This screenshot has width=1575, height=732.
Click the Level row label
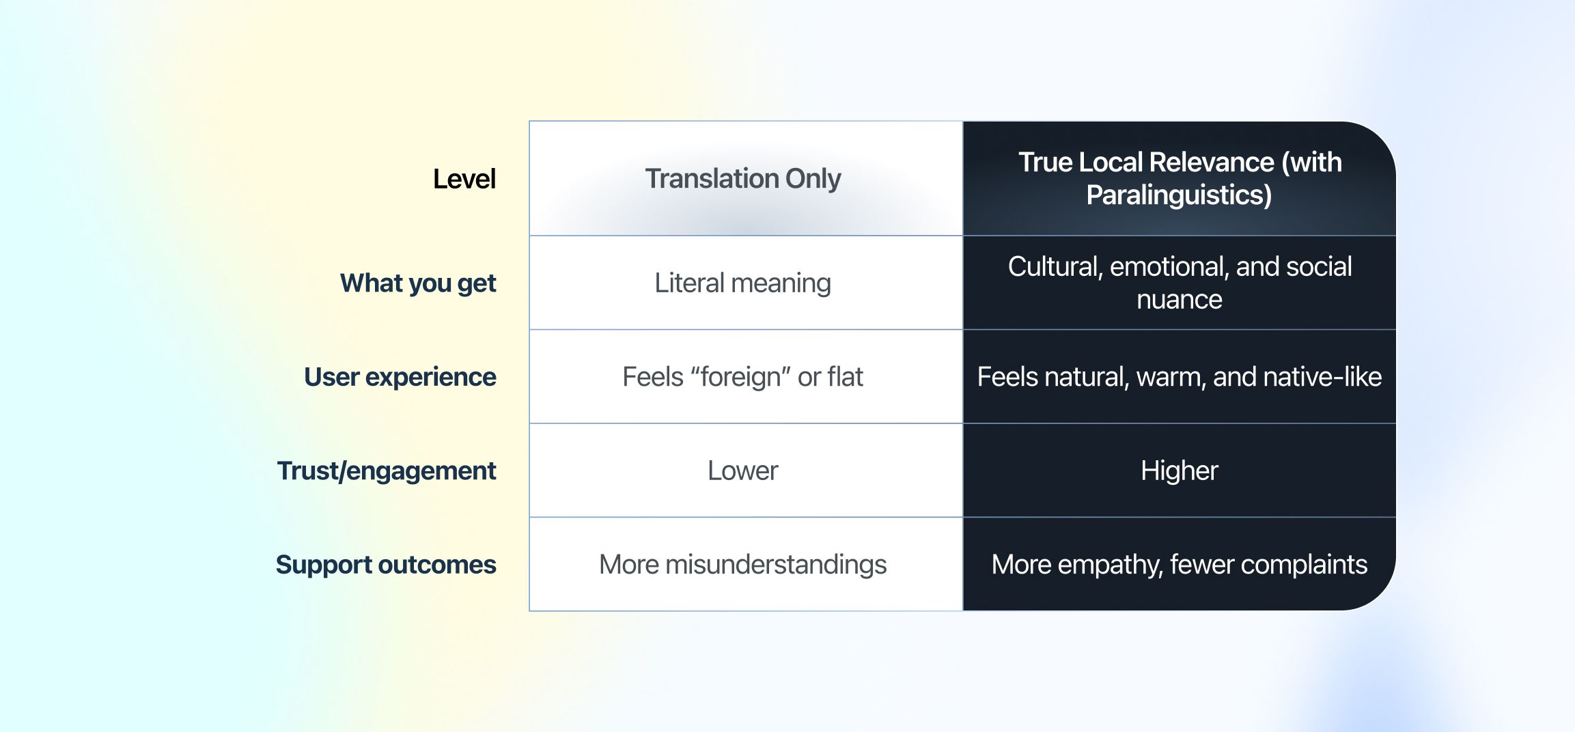tap(464, 179)
